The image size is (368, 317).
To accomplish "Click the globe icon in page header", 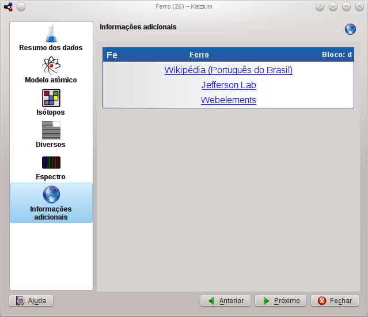I will (350, 29).
